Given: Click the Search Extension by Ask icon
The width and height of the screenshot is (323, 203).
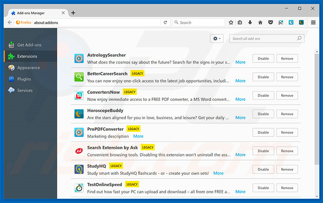Looking at the screenshot, I should pyautogui.click(x=79, y=151).
